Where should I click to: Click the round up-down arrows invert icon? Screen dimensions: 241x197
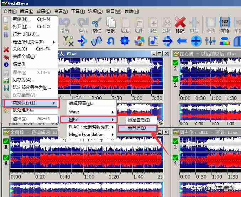coord(196,41)
